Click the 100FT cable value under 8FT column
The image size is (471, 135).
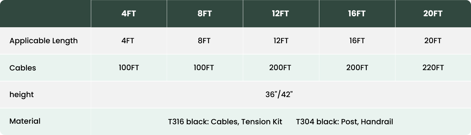204,68
